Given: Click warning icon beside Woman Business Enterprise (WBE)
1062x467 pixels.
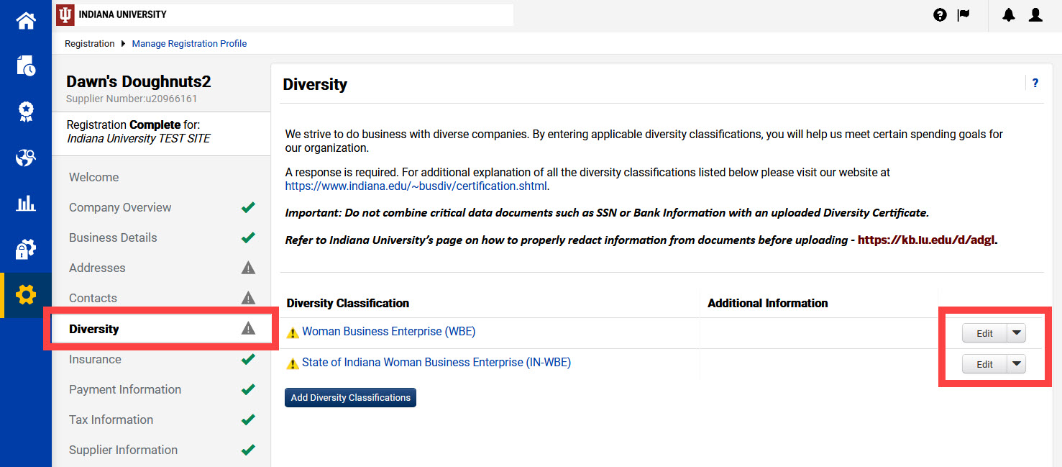Looking at the screenshot, I should (293, 332).
